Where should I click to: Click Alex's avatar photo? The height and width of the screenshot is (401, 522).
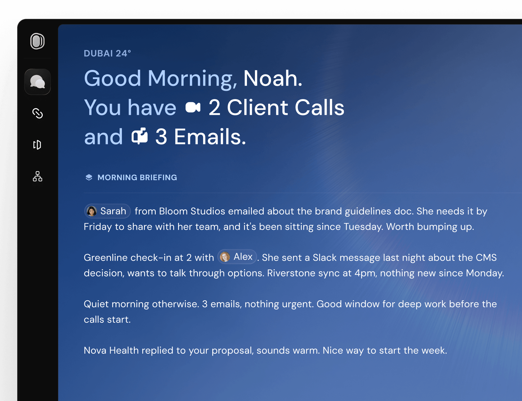click(x=225, y=257)
